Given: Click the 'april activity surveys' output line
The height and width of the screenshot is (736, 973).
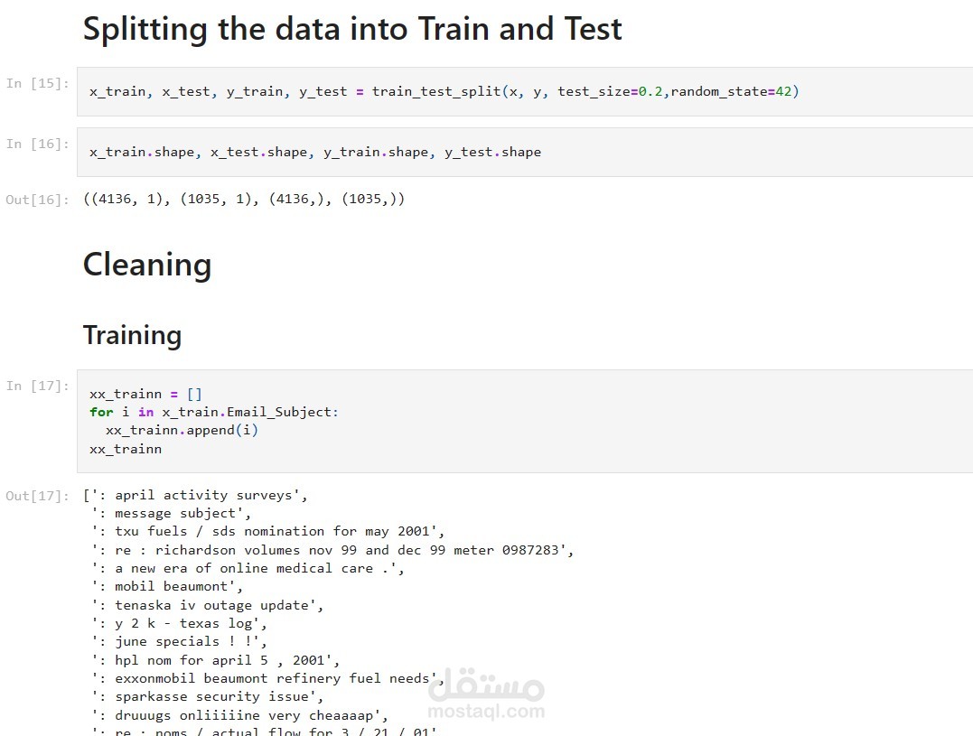Looking at the screenshot, I should 196,495.
